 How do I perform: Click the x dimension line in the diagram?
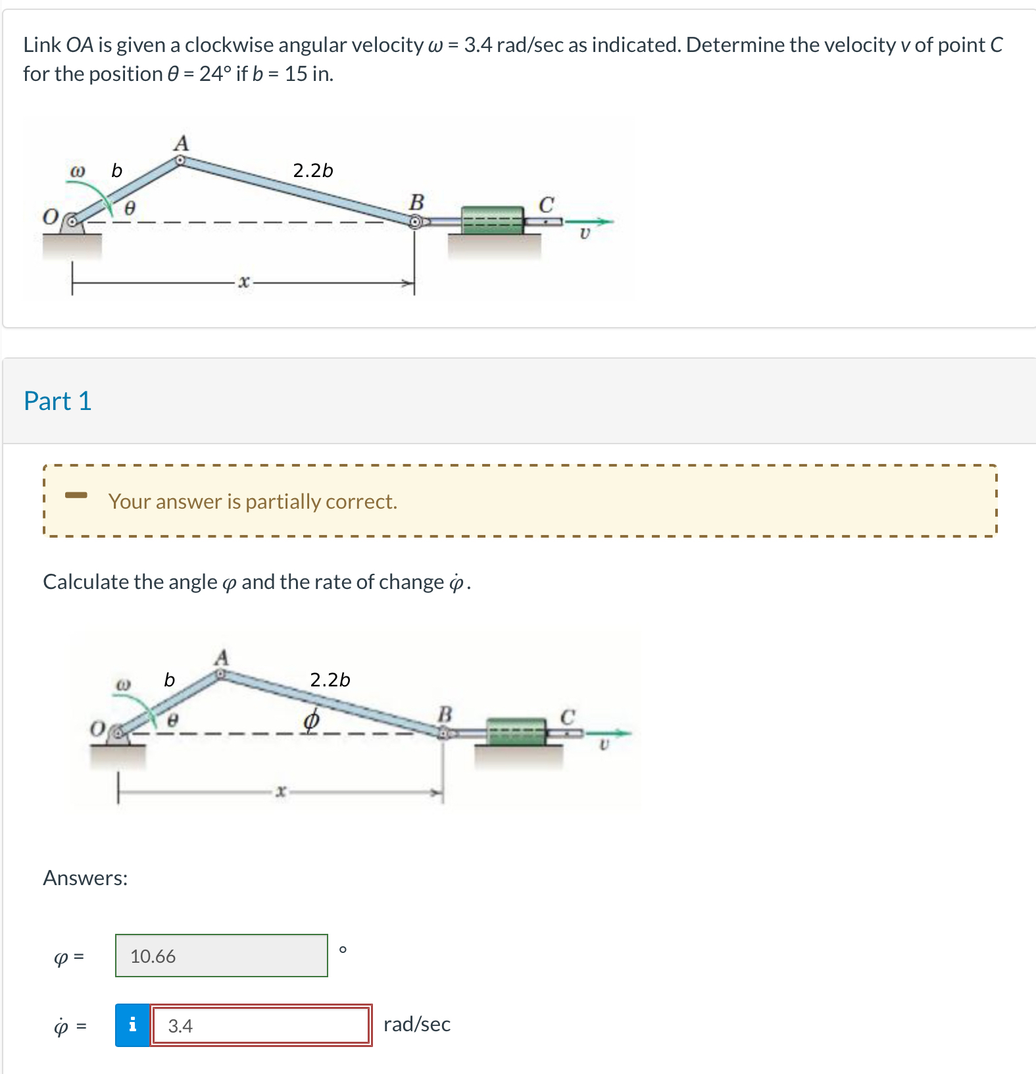tap(245, 280)
